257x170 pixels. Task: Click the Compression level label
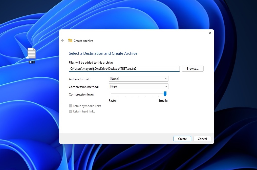pyautogui.click(x=81, y=94)
